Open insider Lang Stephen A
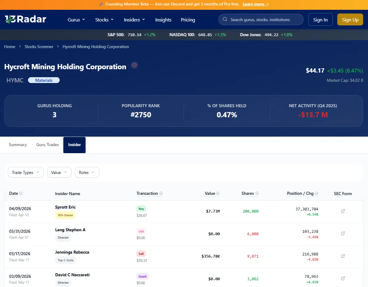This screenshot has height=287, width=368. click(70, 230)
